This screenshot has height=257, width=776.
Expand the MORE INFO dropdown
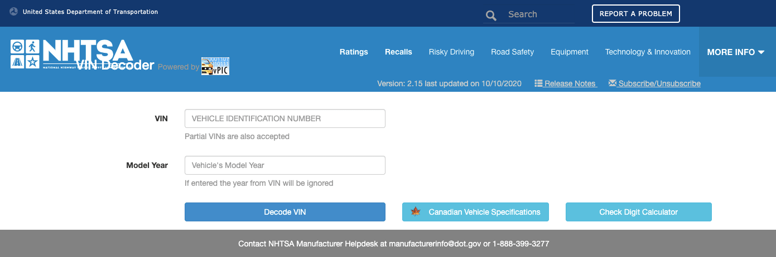pyautogui.click(x=735, y=52)
